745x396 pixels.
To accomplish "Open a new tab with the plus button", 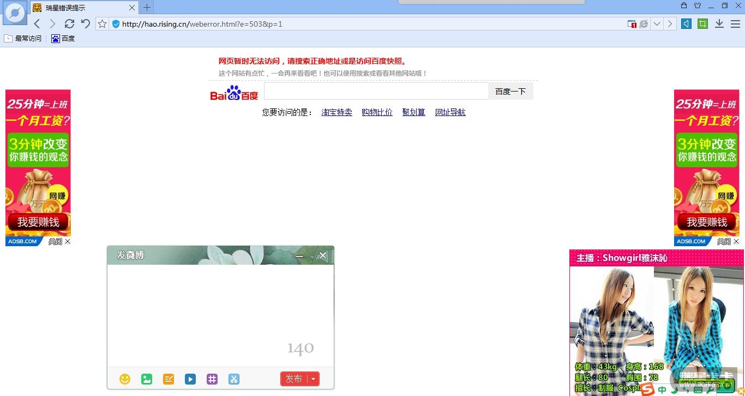I will 147,8.
